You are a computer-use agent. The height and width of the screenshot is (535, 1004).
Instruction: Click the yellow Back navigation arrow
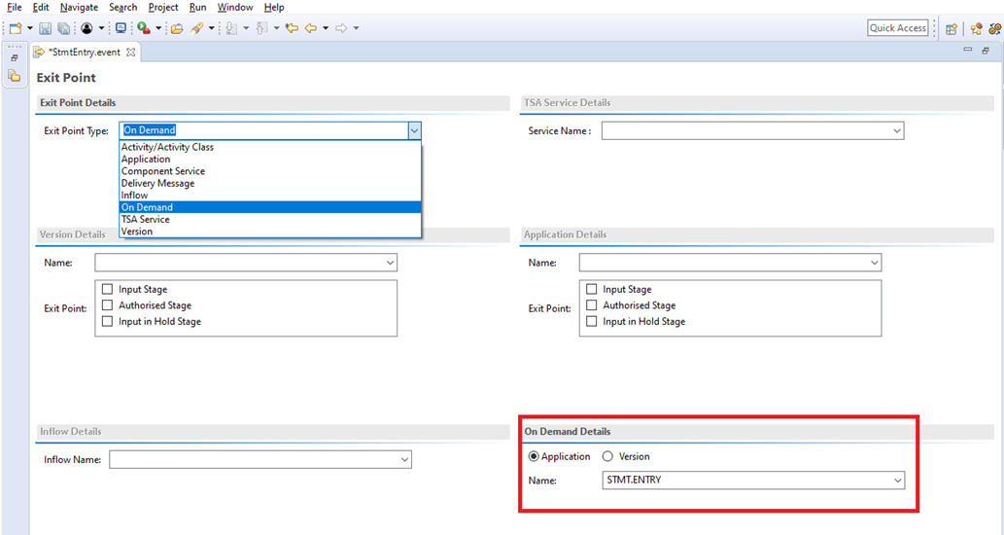[x=310, y=28]
